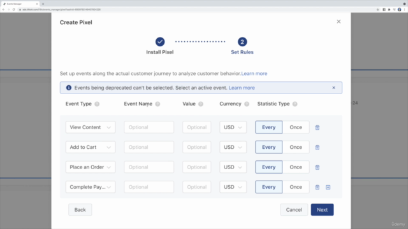Open Learn more link after customer behavior text

(254, 74)
